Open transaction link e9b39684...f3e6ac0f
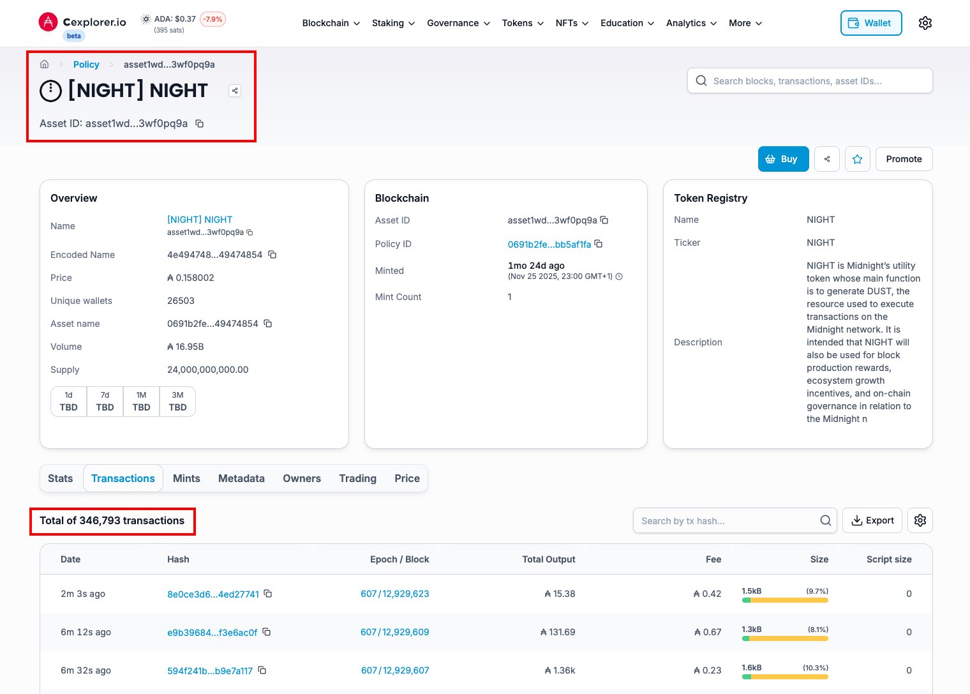970x694 pixels. point(212,632)
